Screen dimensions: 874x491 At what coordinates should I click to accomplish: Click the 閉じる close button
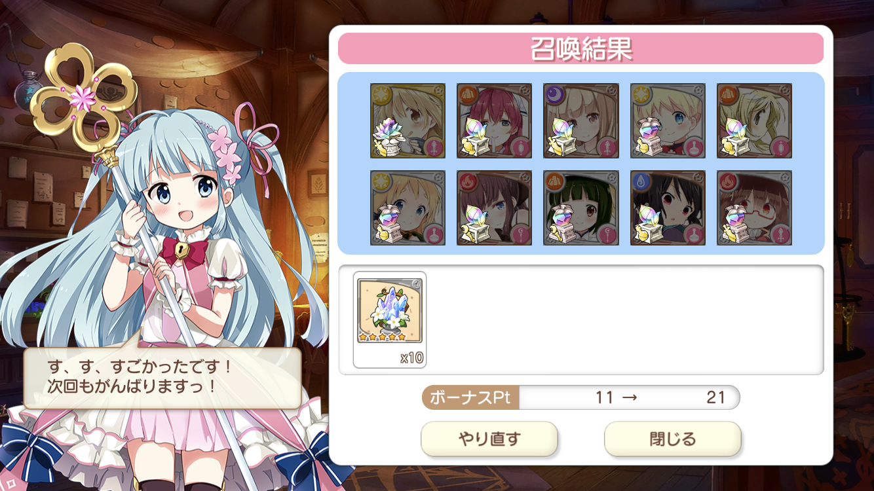coord(673,439)
